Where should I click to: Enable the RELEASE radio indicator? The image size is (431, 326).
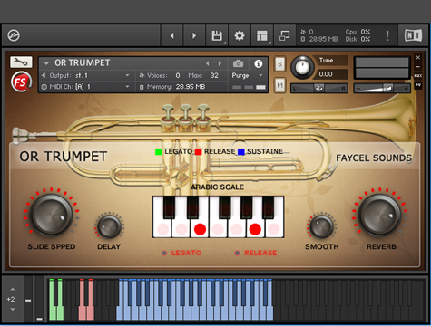click(x=238, y=253)
